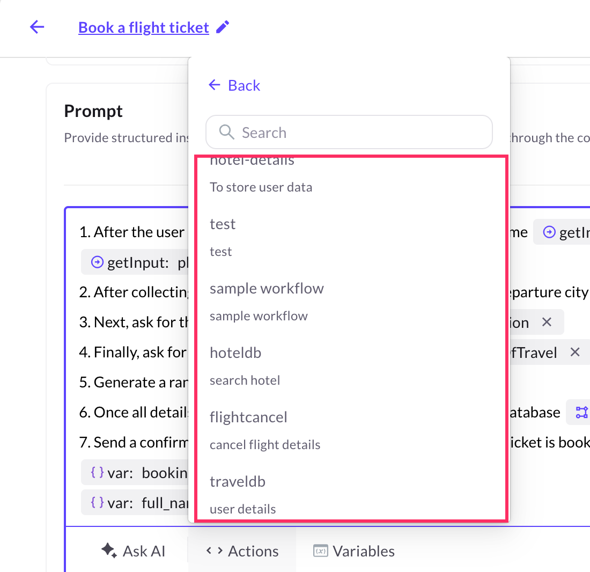
Task: Choose the test workflow entry
Action: [223, 237]
